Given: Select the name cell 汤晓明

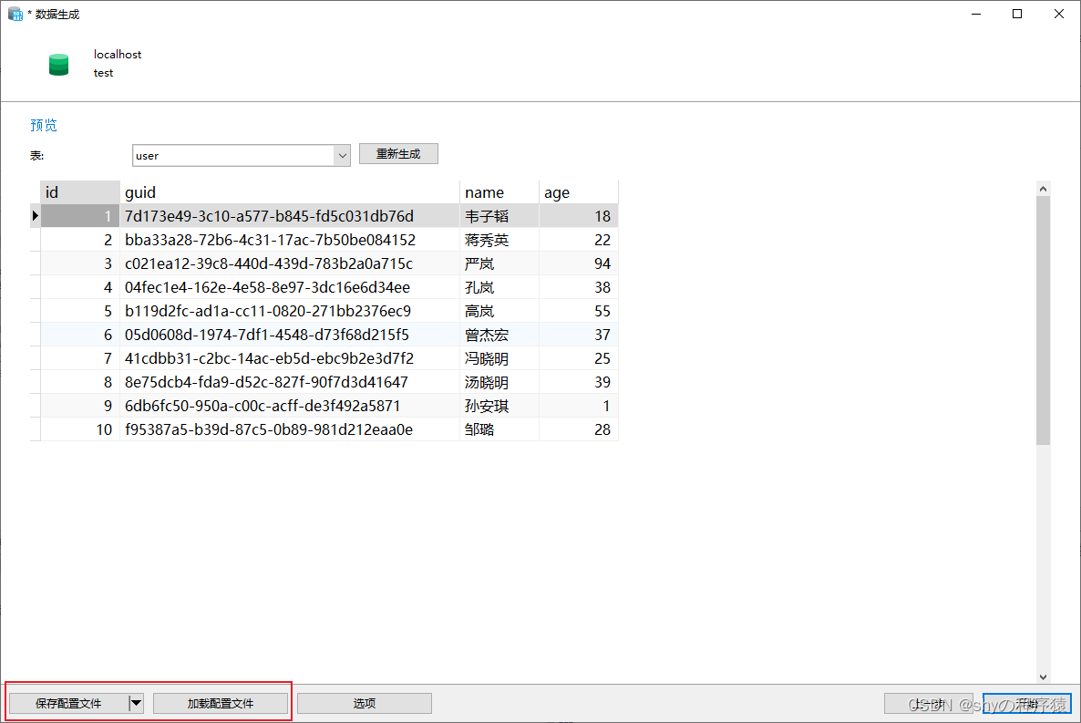Looking at the screenshot, I should point(499,382).
